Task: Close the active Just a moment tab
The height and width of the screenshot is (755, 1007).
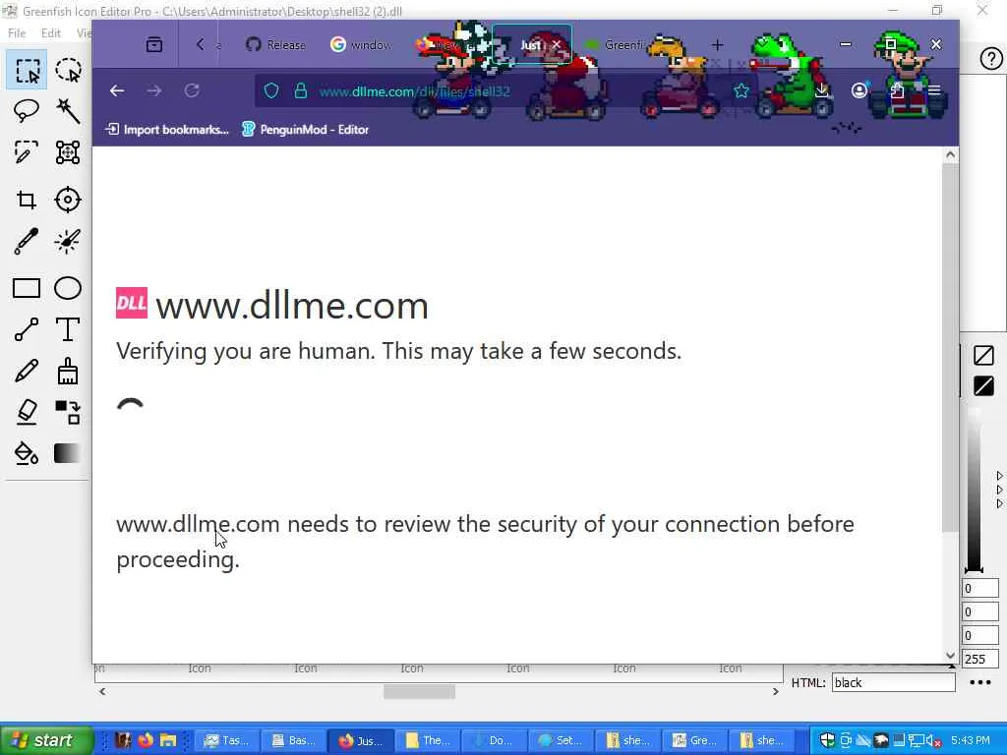Action: click(557, 45)
